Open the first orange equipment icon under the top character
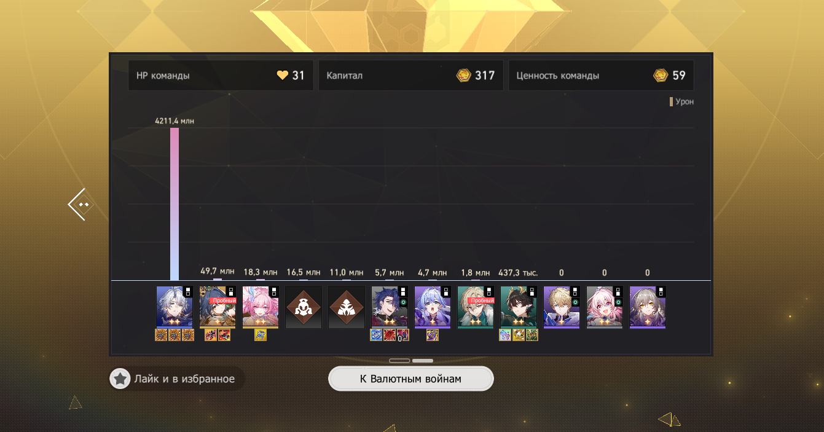 (162, 335)
